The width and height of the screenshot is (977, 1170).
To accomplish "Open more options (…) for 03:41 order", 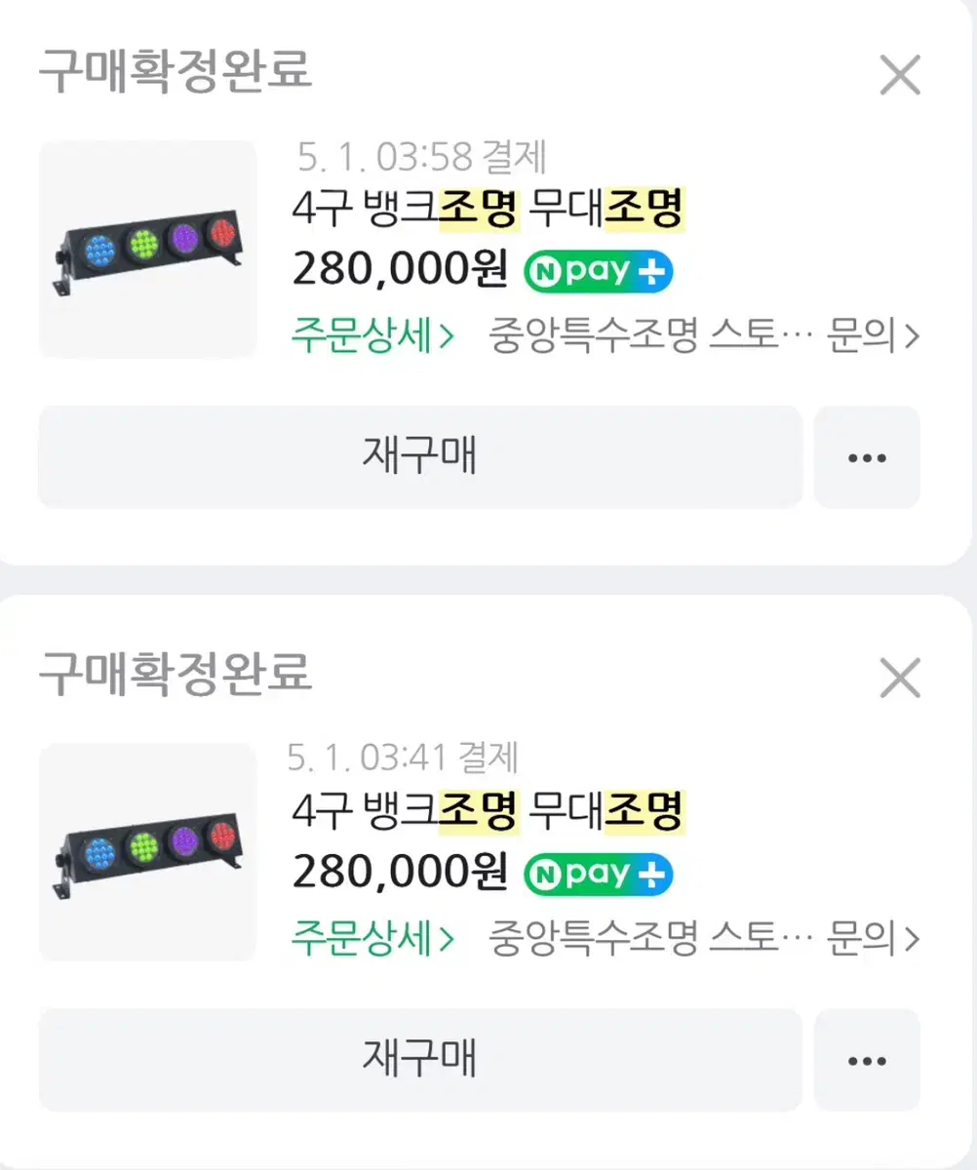I will 867,1060.
